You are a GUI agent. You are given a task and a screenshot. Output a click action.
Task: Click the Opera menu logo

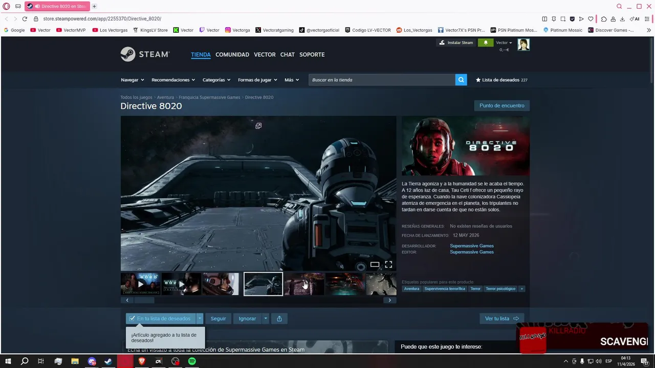pos(6,6)
